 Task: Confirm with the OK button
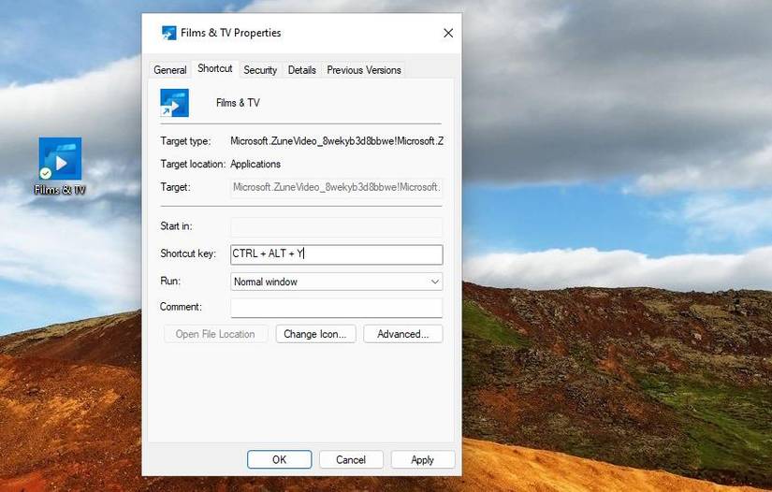point(279,459)
